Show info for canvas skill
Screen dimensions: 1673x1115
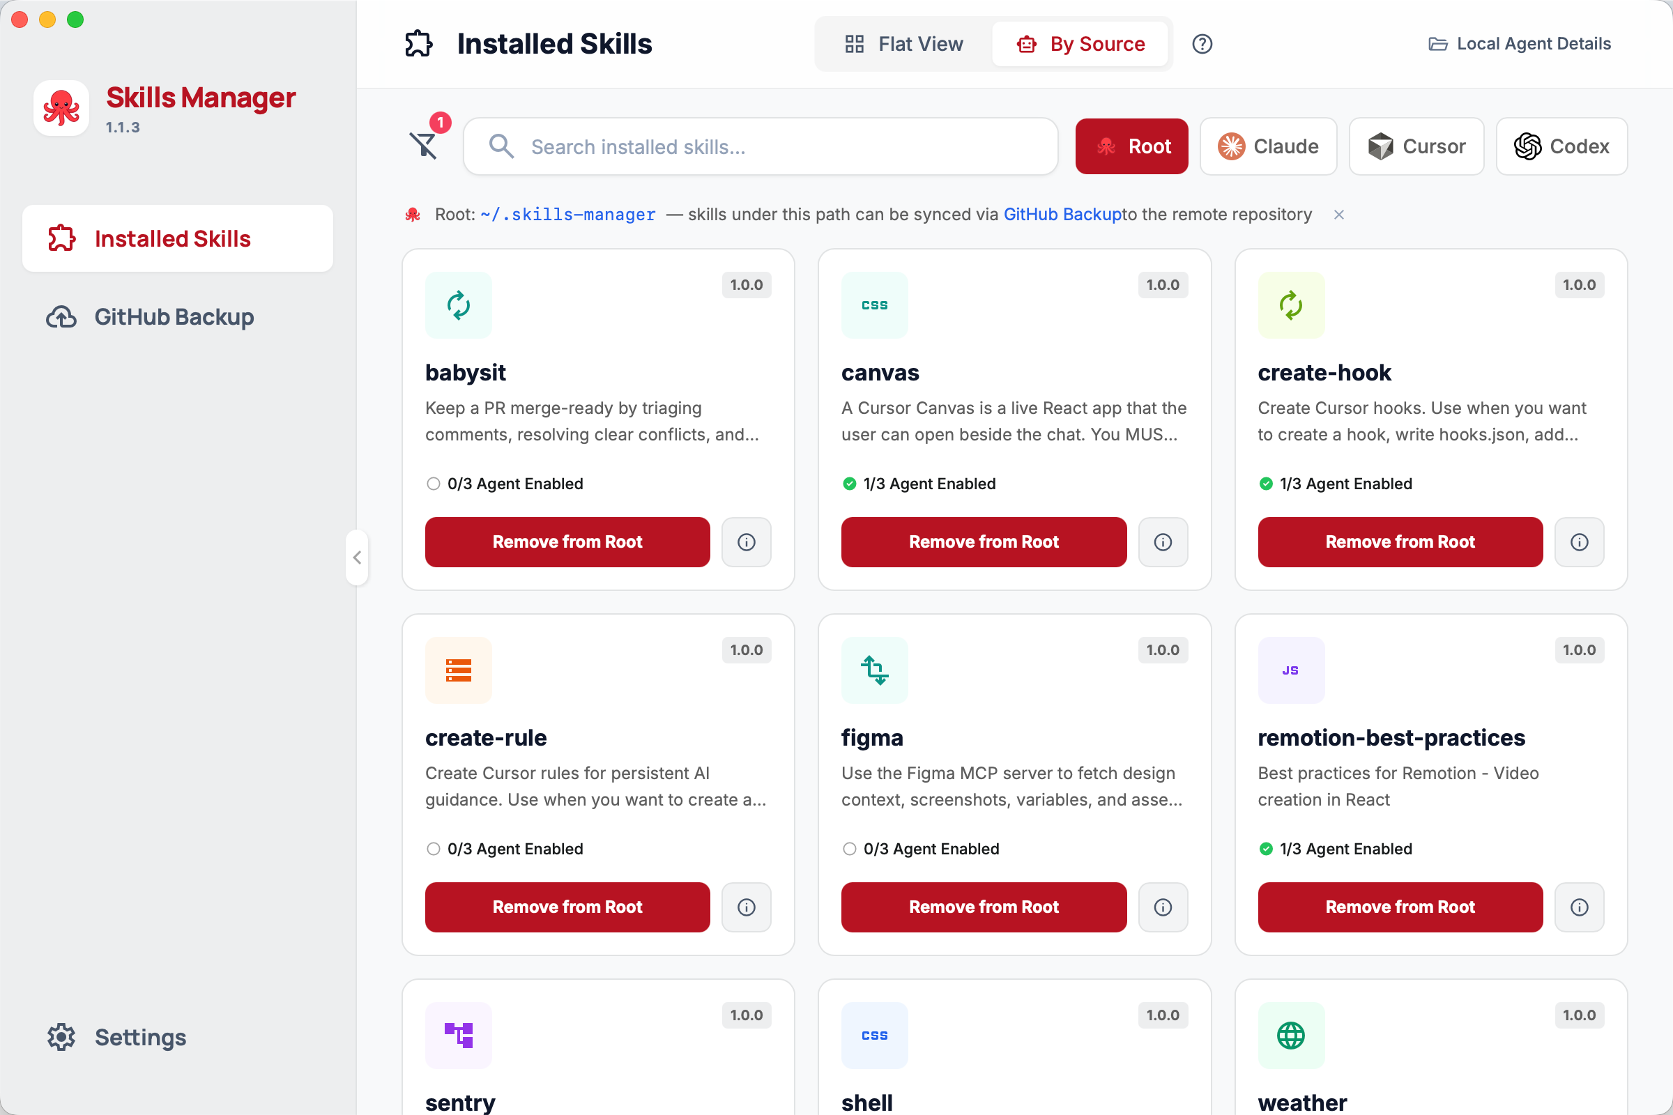[1162, 542]
